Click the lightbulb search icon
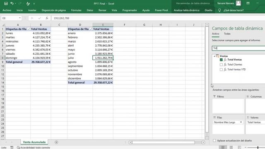This screenshot has height=149, width=265. 219,10
